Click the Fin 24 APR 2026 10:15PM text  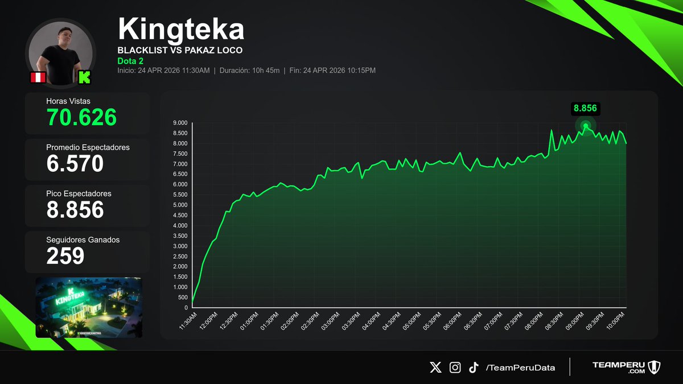coord(332,71)
